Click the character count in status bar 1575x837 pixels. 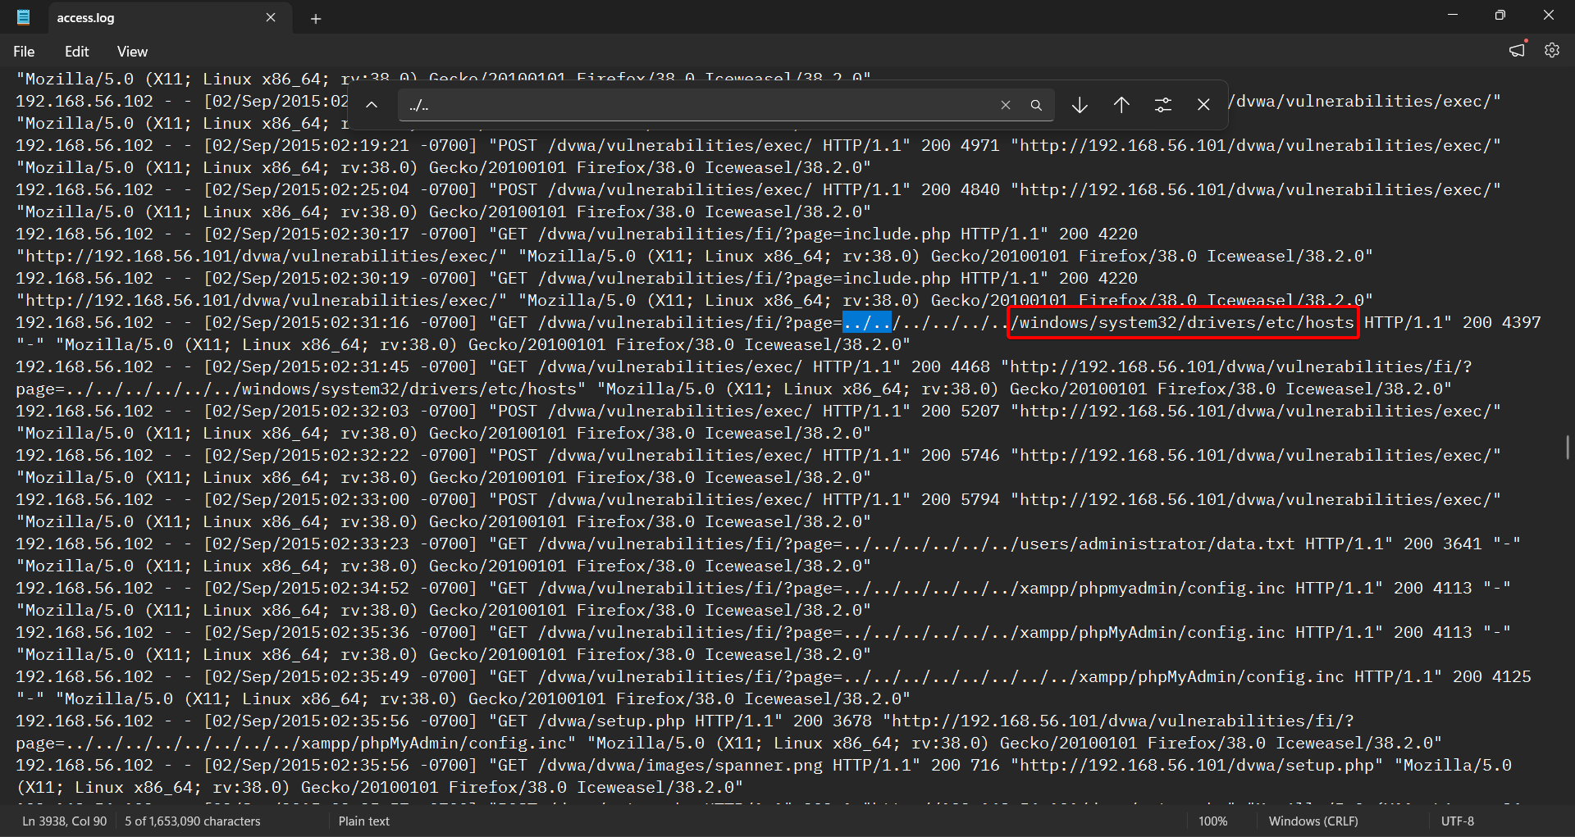click(x=193, y=821)
